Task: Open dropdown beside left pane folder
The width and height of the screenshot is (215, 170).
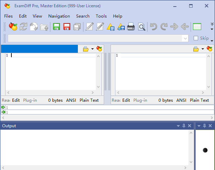Action: click(x=93, y=49)
